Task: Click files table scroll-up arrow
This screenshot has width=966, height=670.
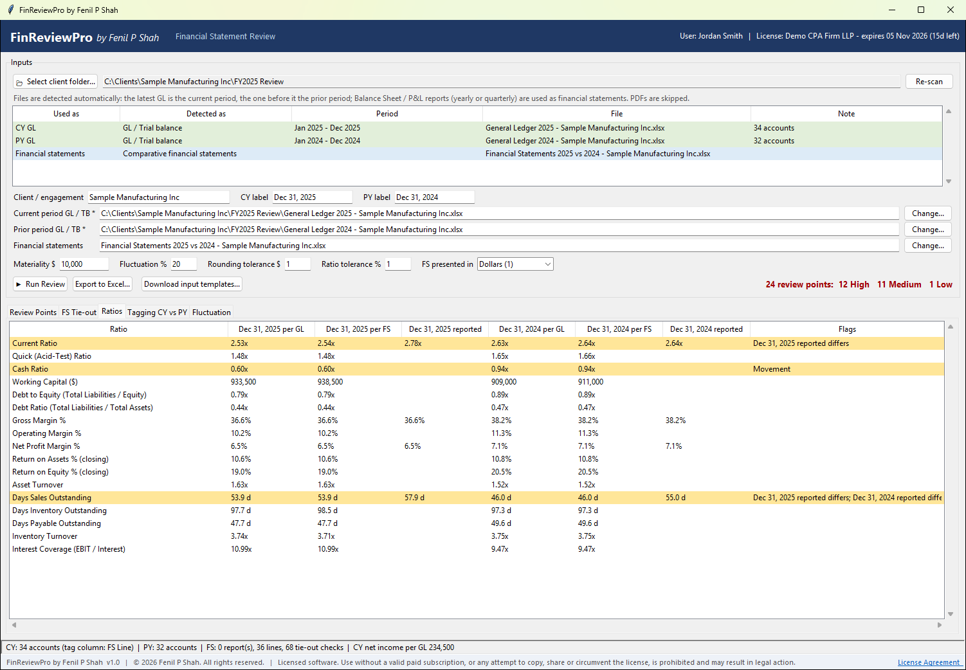Action: point(949,111)
